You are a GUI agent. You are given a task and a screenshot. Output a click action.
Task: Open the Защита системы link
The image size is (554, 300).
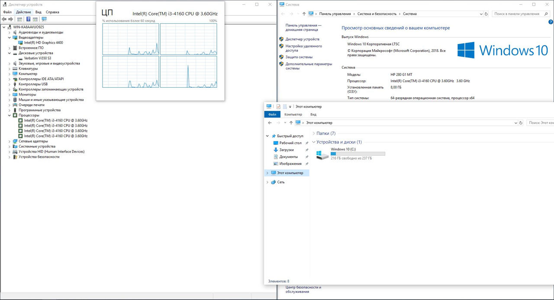299,57
